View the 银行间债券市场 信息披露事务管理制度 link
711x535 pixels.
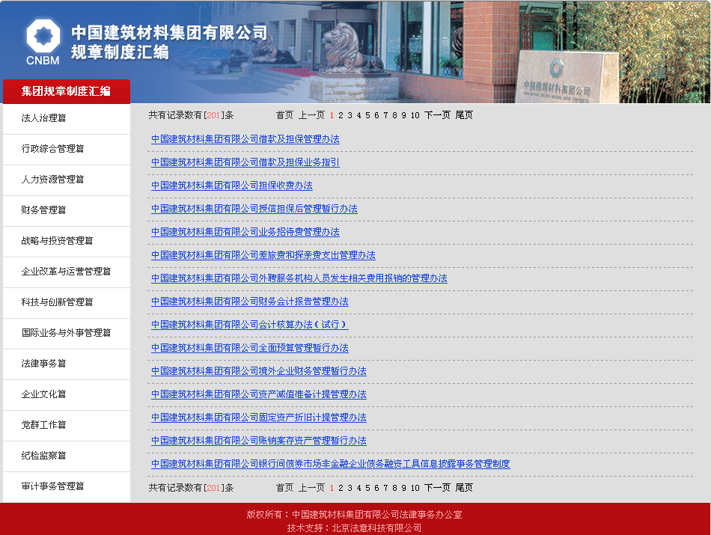(331, 464)
